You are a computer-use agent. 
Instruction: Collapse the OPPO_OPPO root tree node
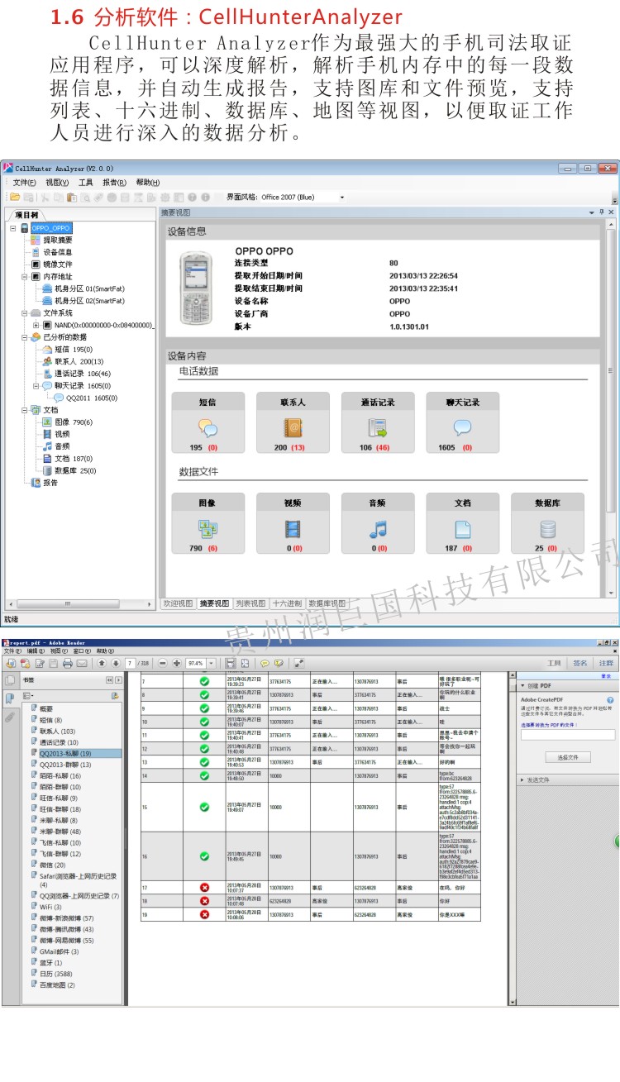tap(13, 227)
